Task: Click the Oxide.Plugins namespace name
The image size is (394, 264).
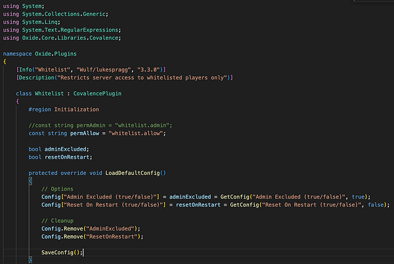Action: coord(56,54)
